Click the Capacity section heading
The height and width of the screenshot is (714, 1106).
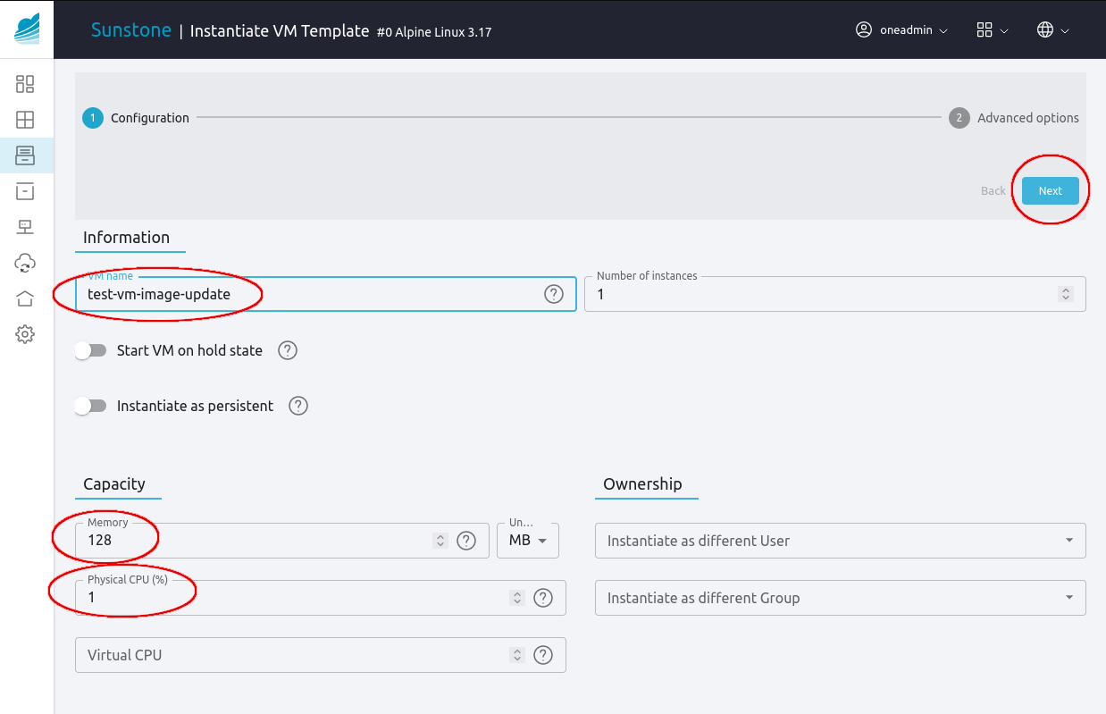(x=114, y=483)
